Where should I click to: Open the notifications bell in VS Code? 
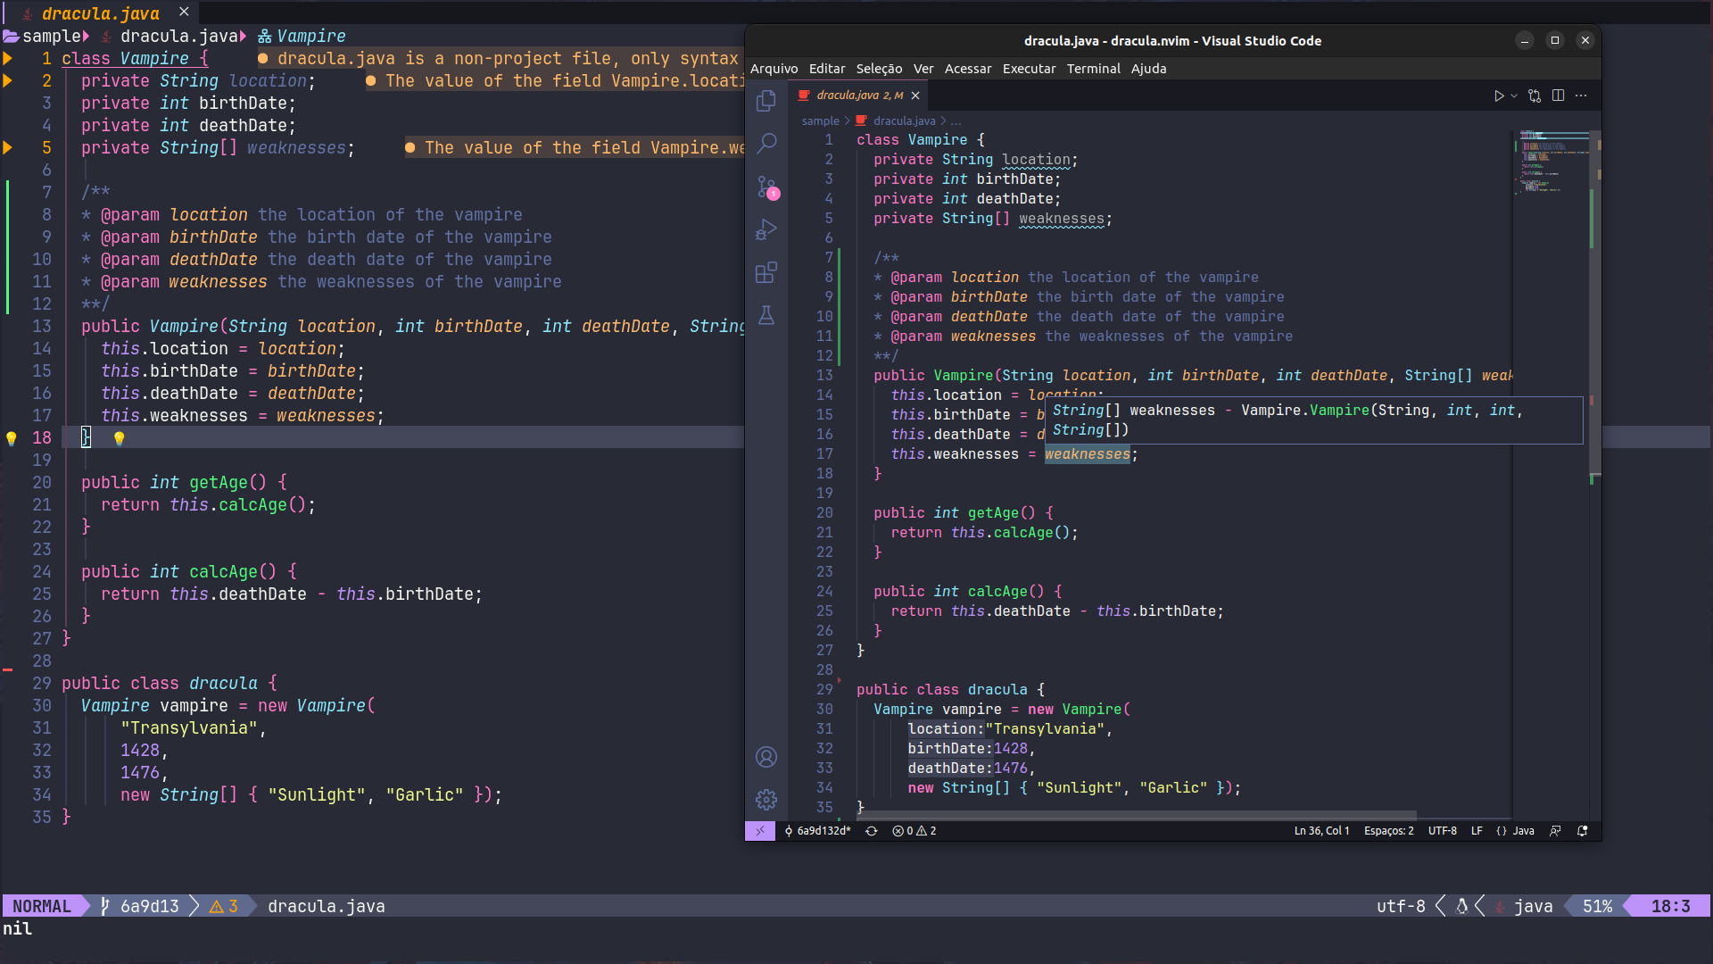click(1583, 831)
